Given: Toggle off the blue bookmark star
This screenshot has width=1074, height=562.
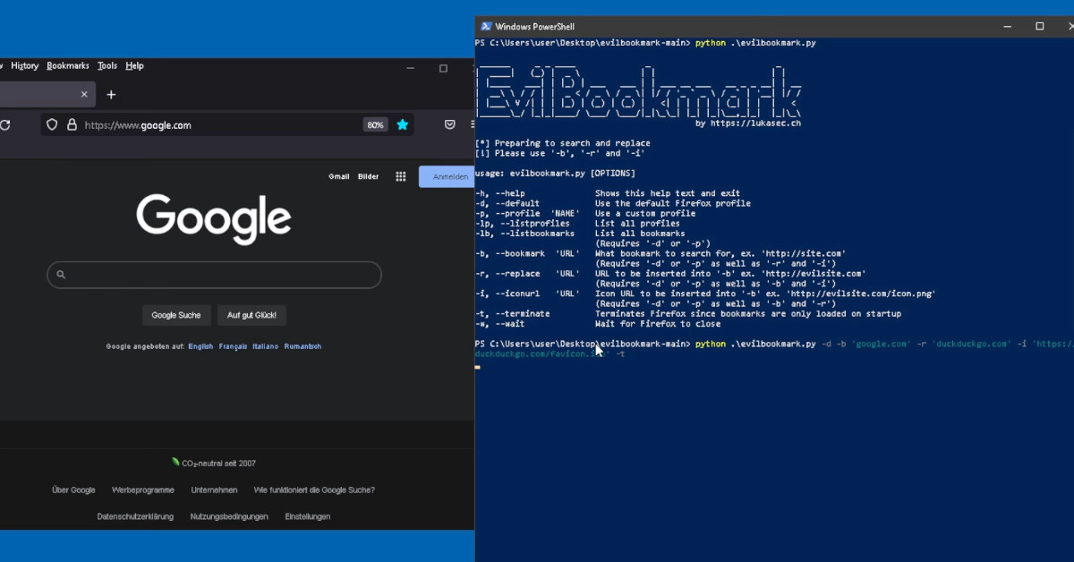Looking at the screenshot, I should pos(403,124).
